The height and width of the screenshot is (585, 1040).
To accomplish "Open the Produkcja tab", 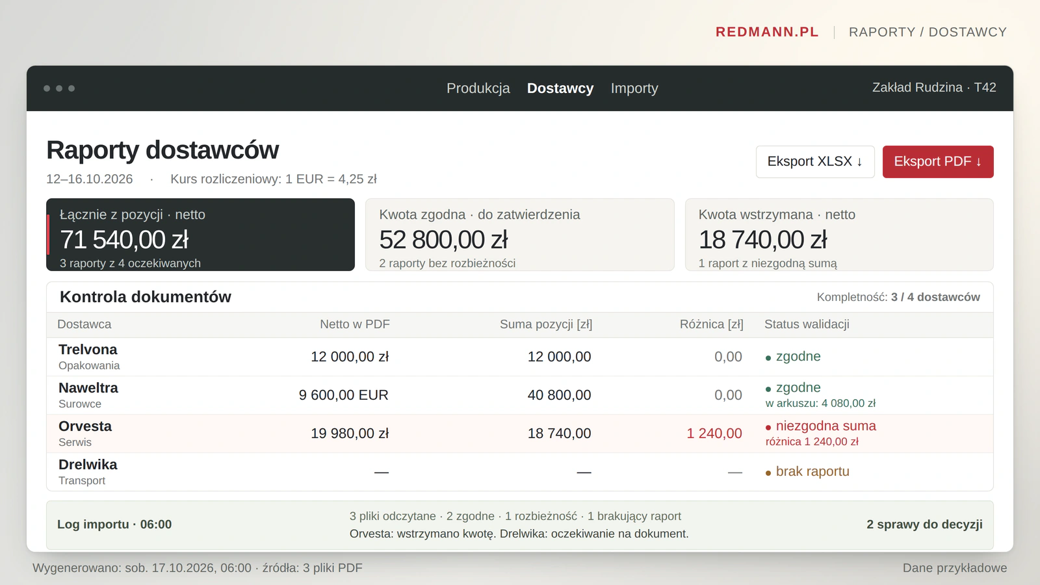I will pyautogui.click(x=478, y=88).
